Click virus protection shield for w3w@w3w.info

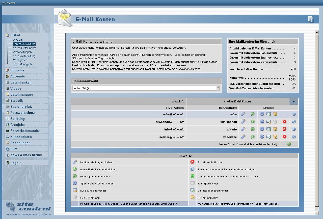click(x=275, y=114)
